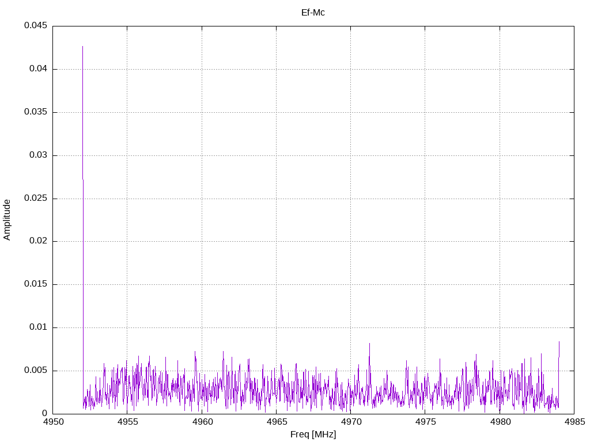Select the Amplitude y-axis label
The height and width of the screenshot is (442, 590).
[7, 220]
